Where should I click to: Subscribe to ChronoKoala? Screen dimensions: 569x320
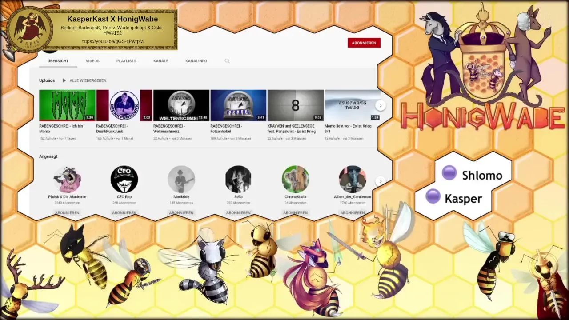click(295, 213)
